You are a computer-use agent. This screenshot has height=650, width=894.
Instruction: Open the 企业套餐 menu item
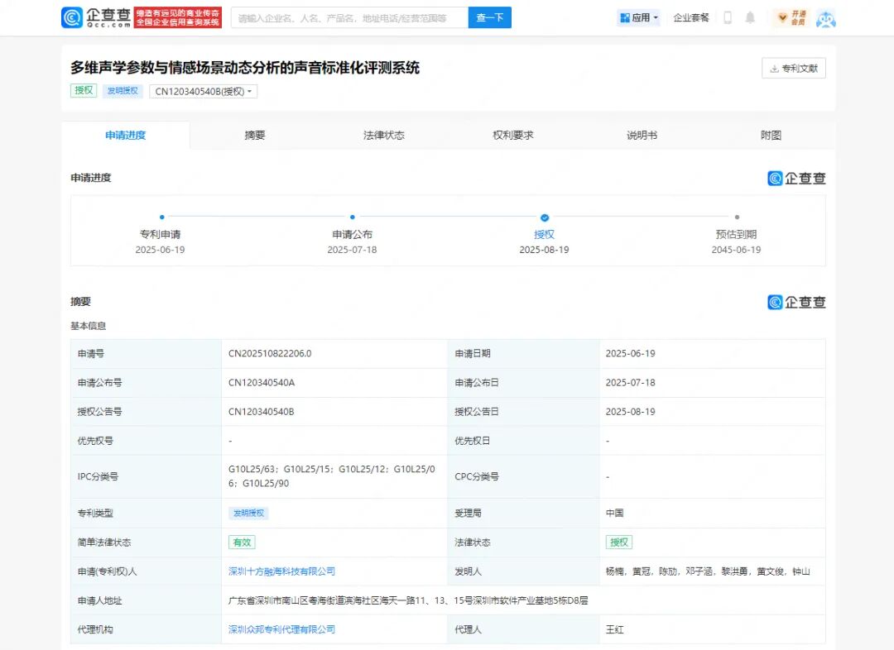tap(690, 17)
